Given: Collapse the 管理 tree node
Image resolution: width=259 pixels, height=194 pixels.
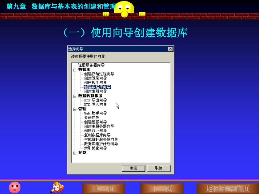Looking at the screenshot, I should (x=75, y=109).
